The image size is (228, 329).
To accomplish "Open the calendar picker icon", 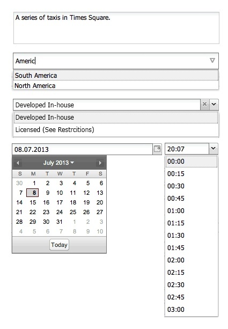I will (157, 149).
